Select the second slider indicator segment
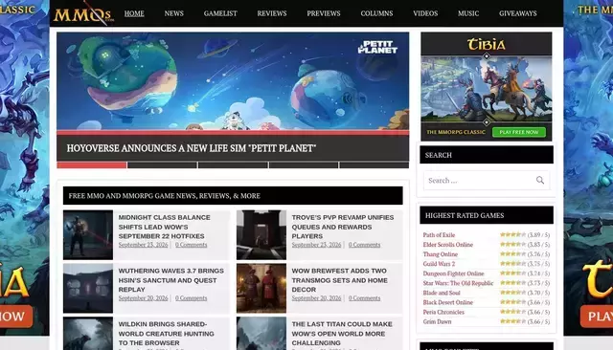This screenshot has height=350, width=613. pos(162,165)
